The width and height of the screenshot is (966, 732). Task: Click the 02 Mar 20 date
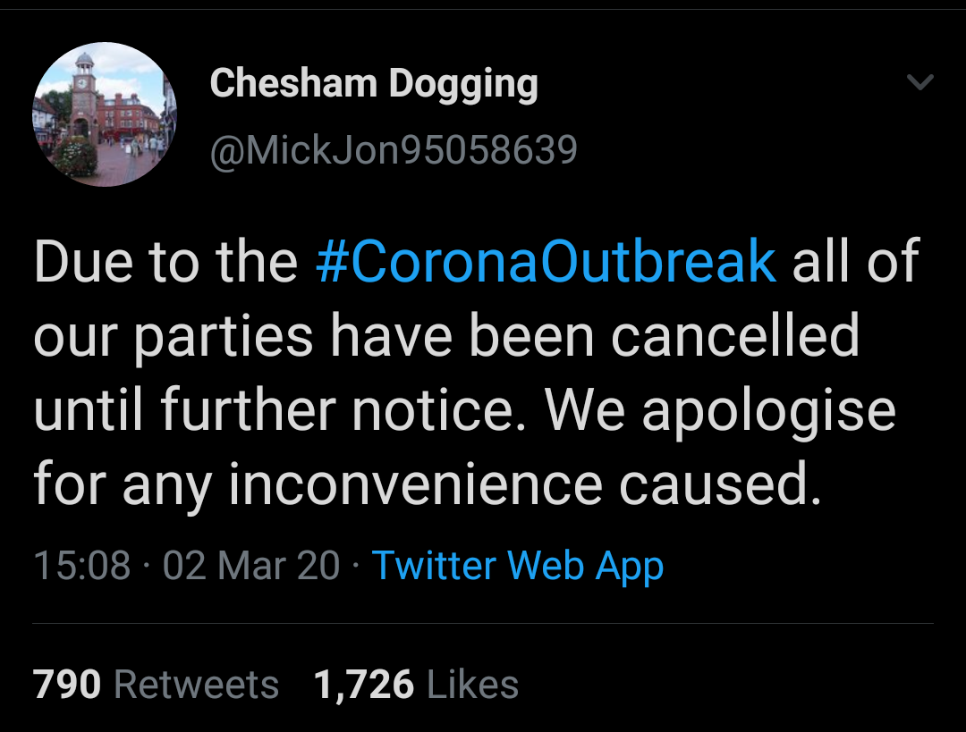tap(251, 566)
